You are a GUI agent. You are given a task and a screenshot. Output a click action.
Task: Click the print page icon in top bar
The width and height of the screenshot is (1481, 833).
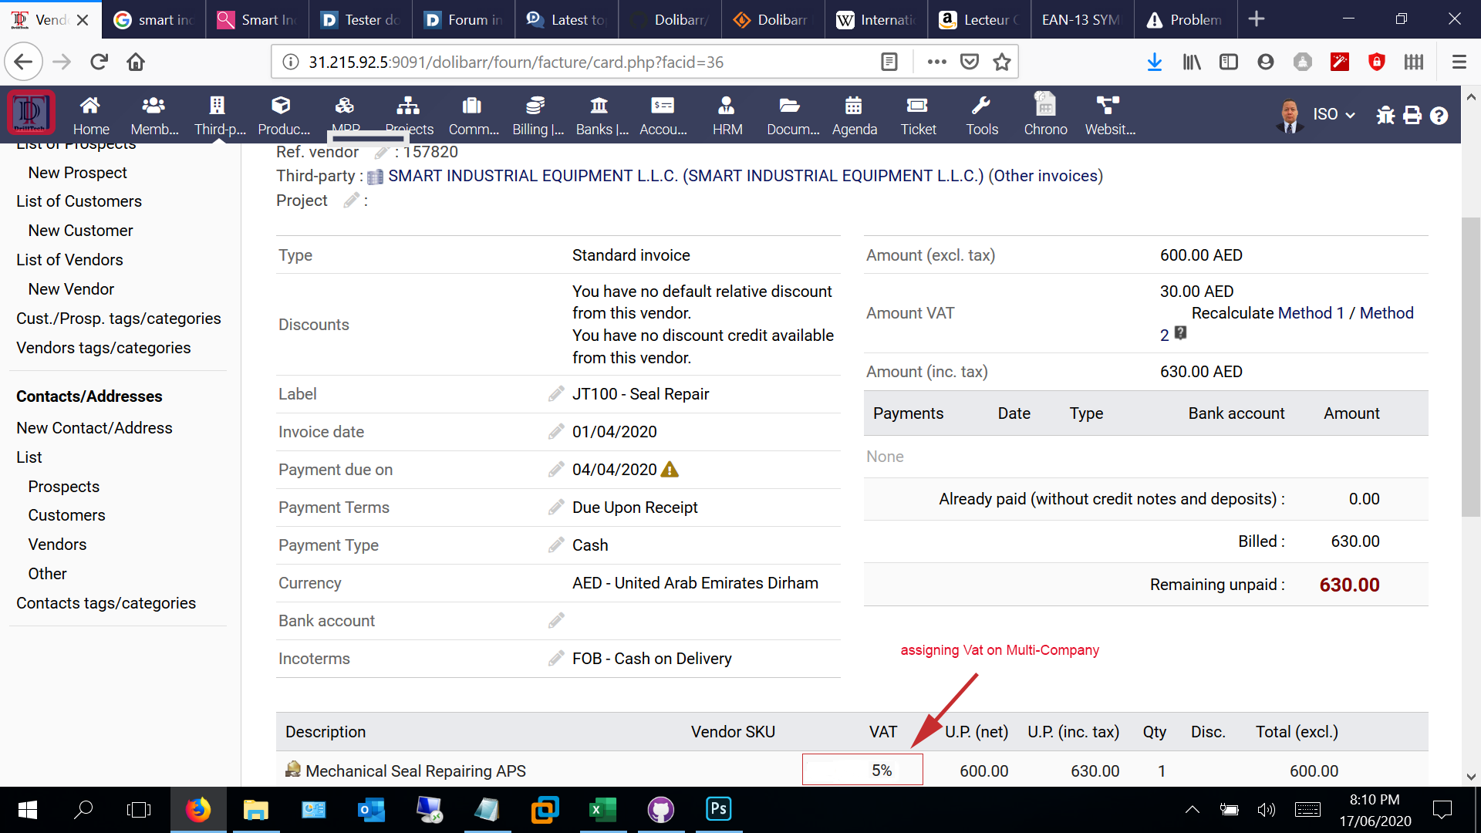pyautogui.click(x=1412, y=115)
